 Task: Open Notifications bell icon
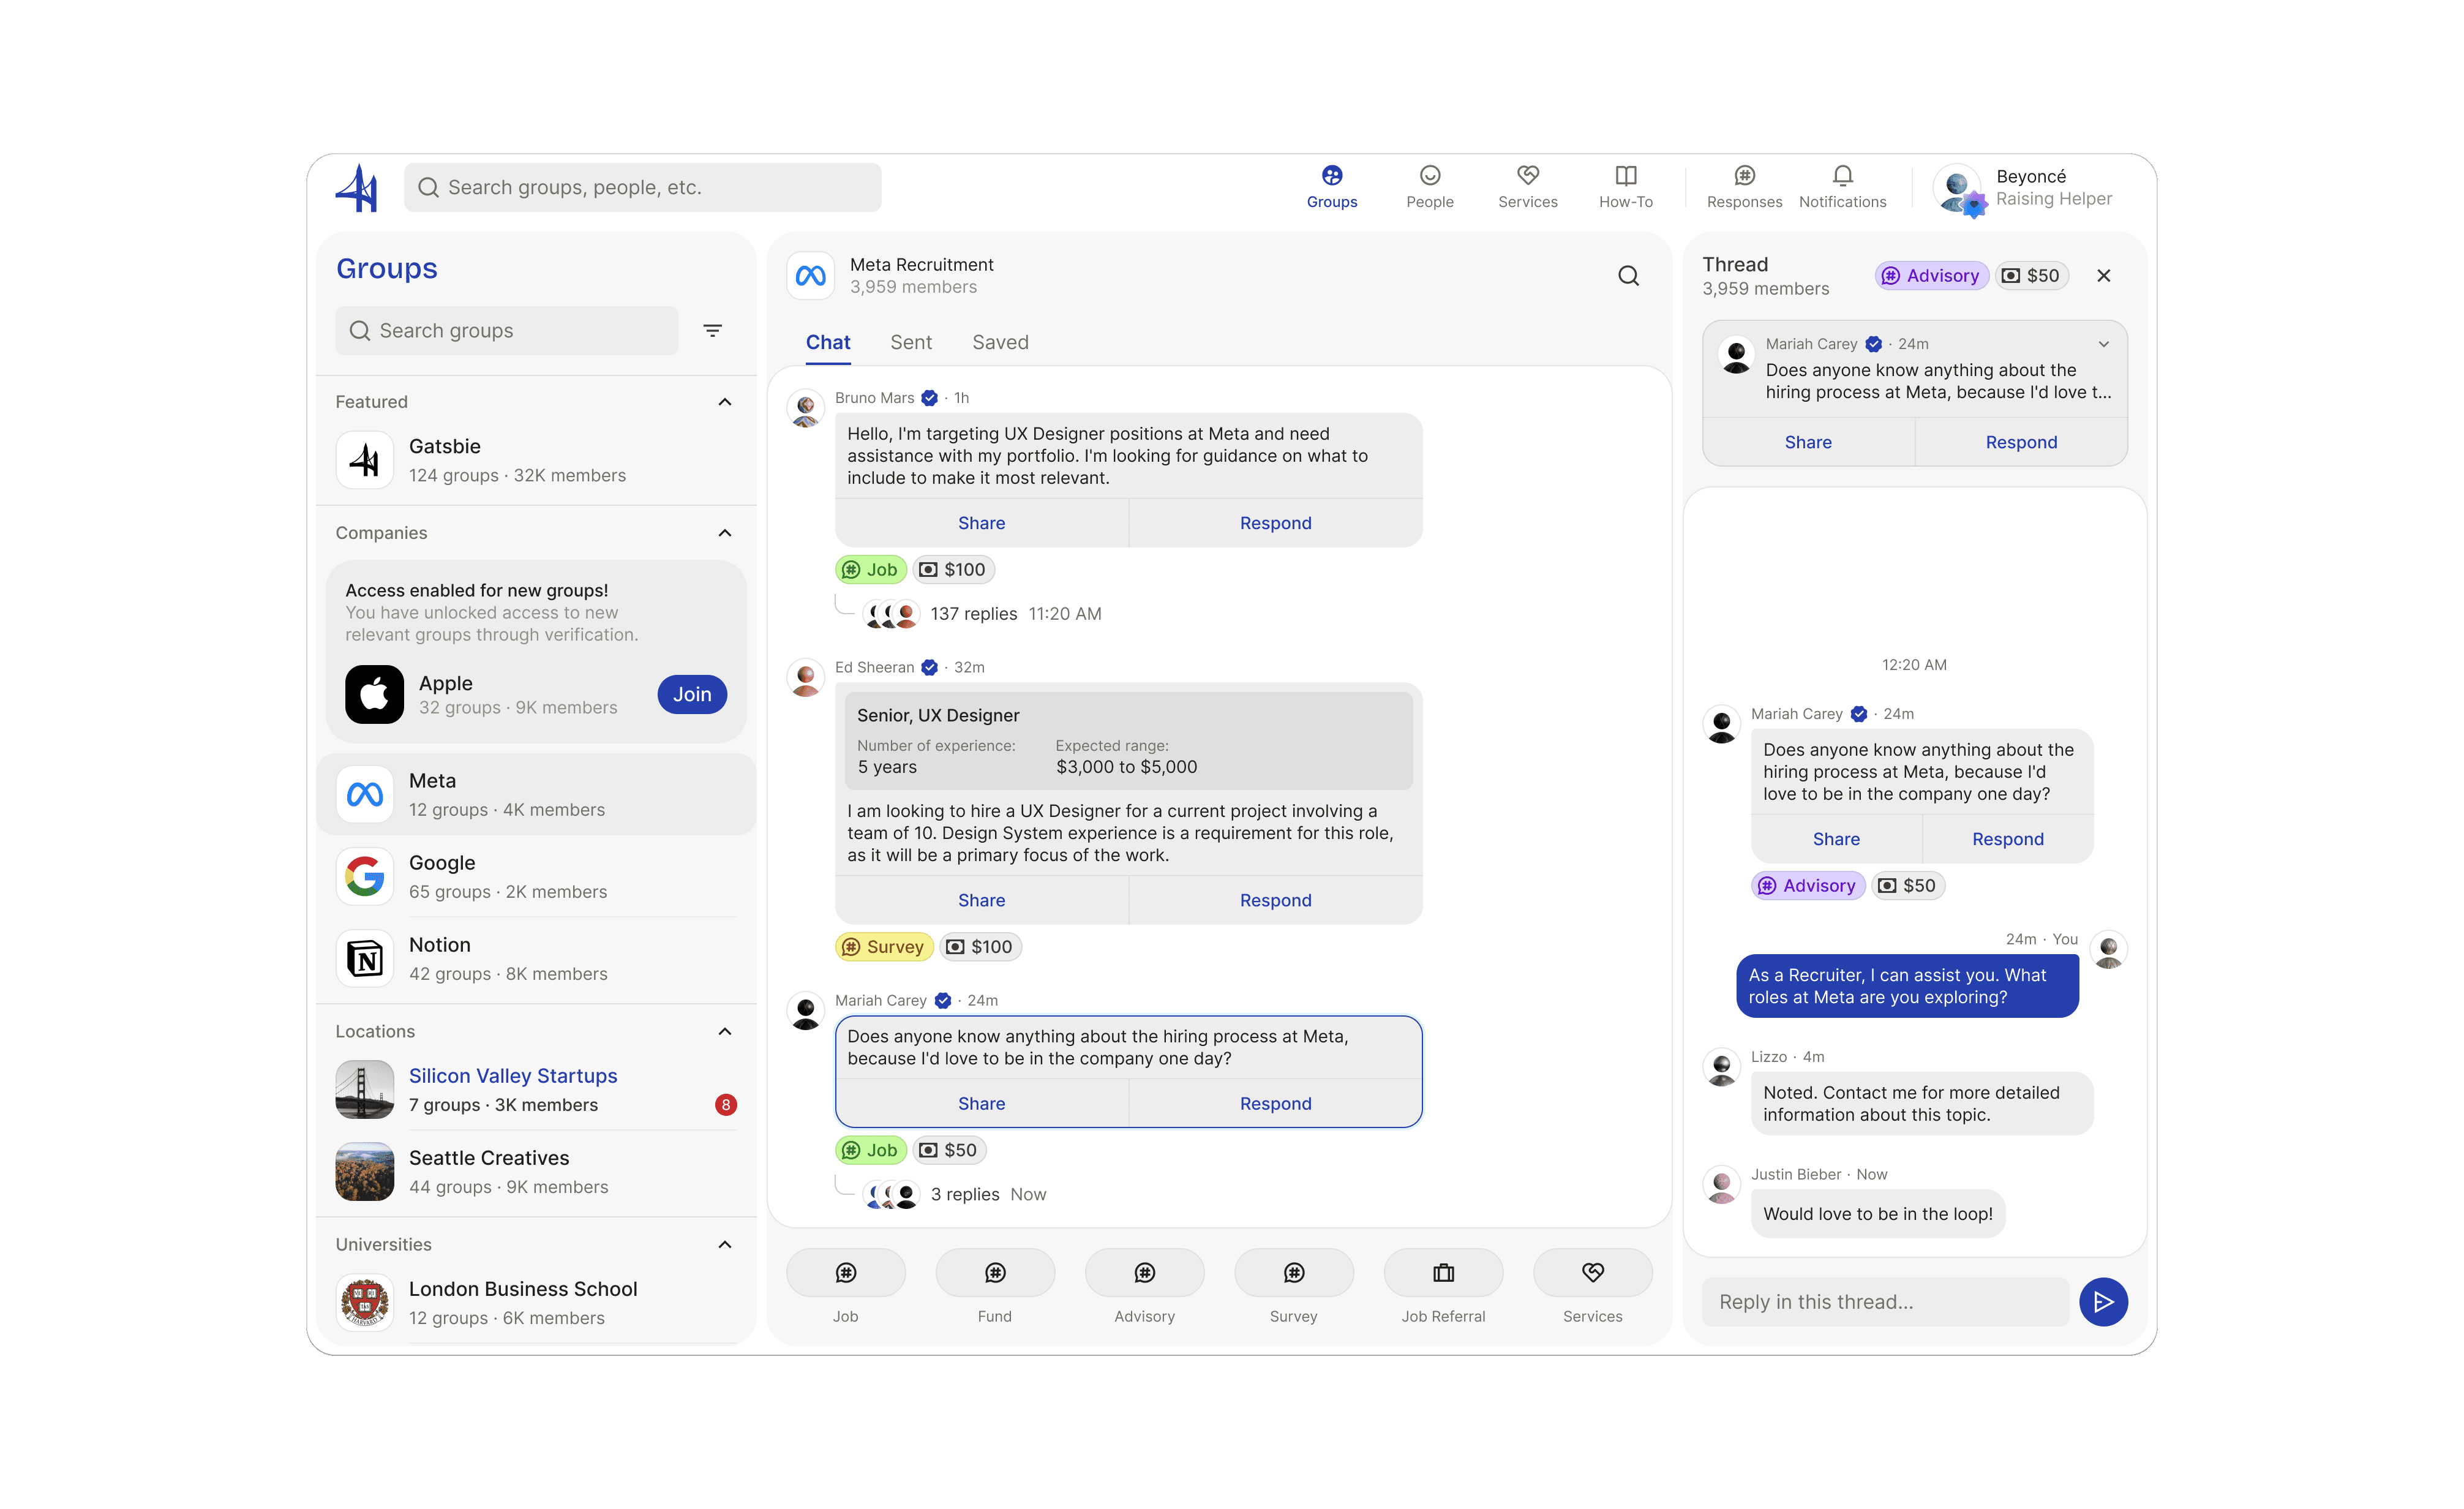1842,177
